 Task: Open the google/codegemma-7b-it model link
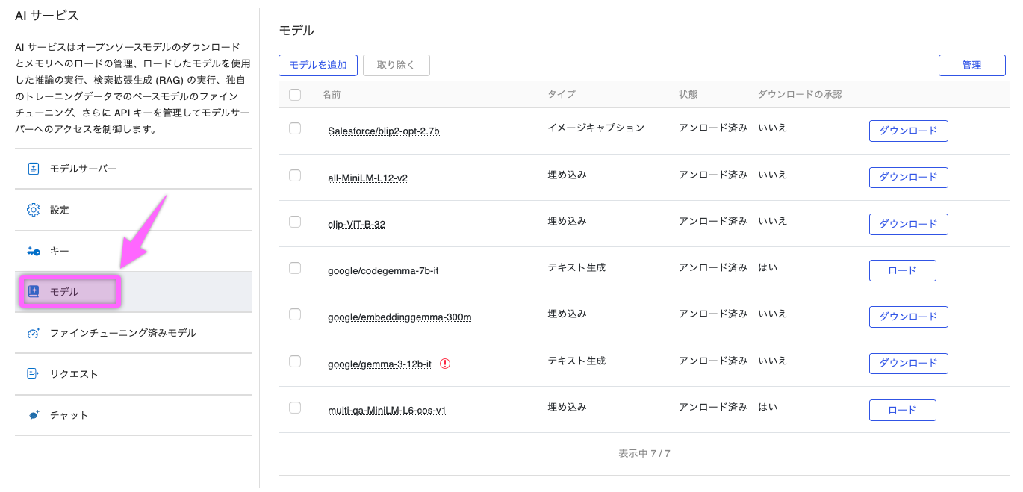point(383,270)
